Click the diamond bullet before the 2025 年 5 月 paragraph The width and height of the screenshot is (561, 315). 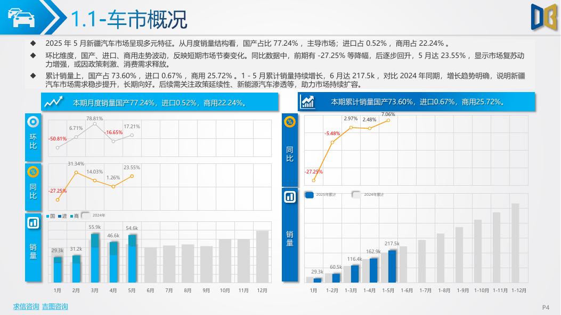tap(33, 43)
